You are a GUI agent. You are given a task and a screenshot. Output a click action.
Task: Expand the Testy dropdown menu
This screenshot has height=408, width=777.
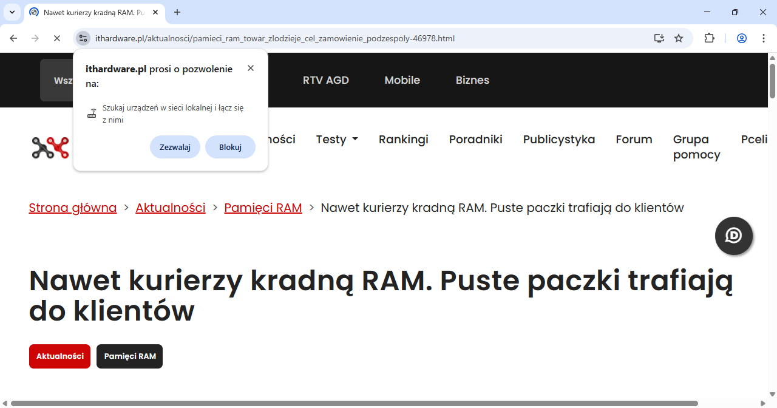(337, 140)
